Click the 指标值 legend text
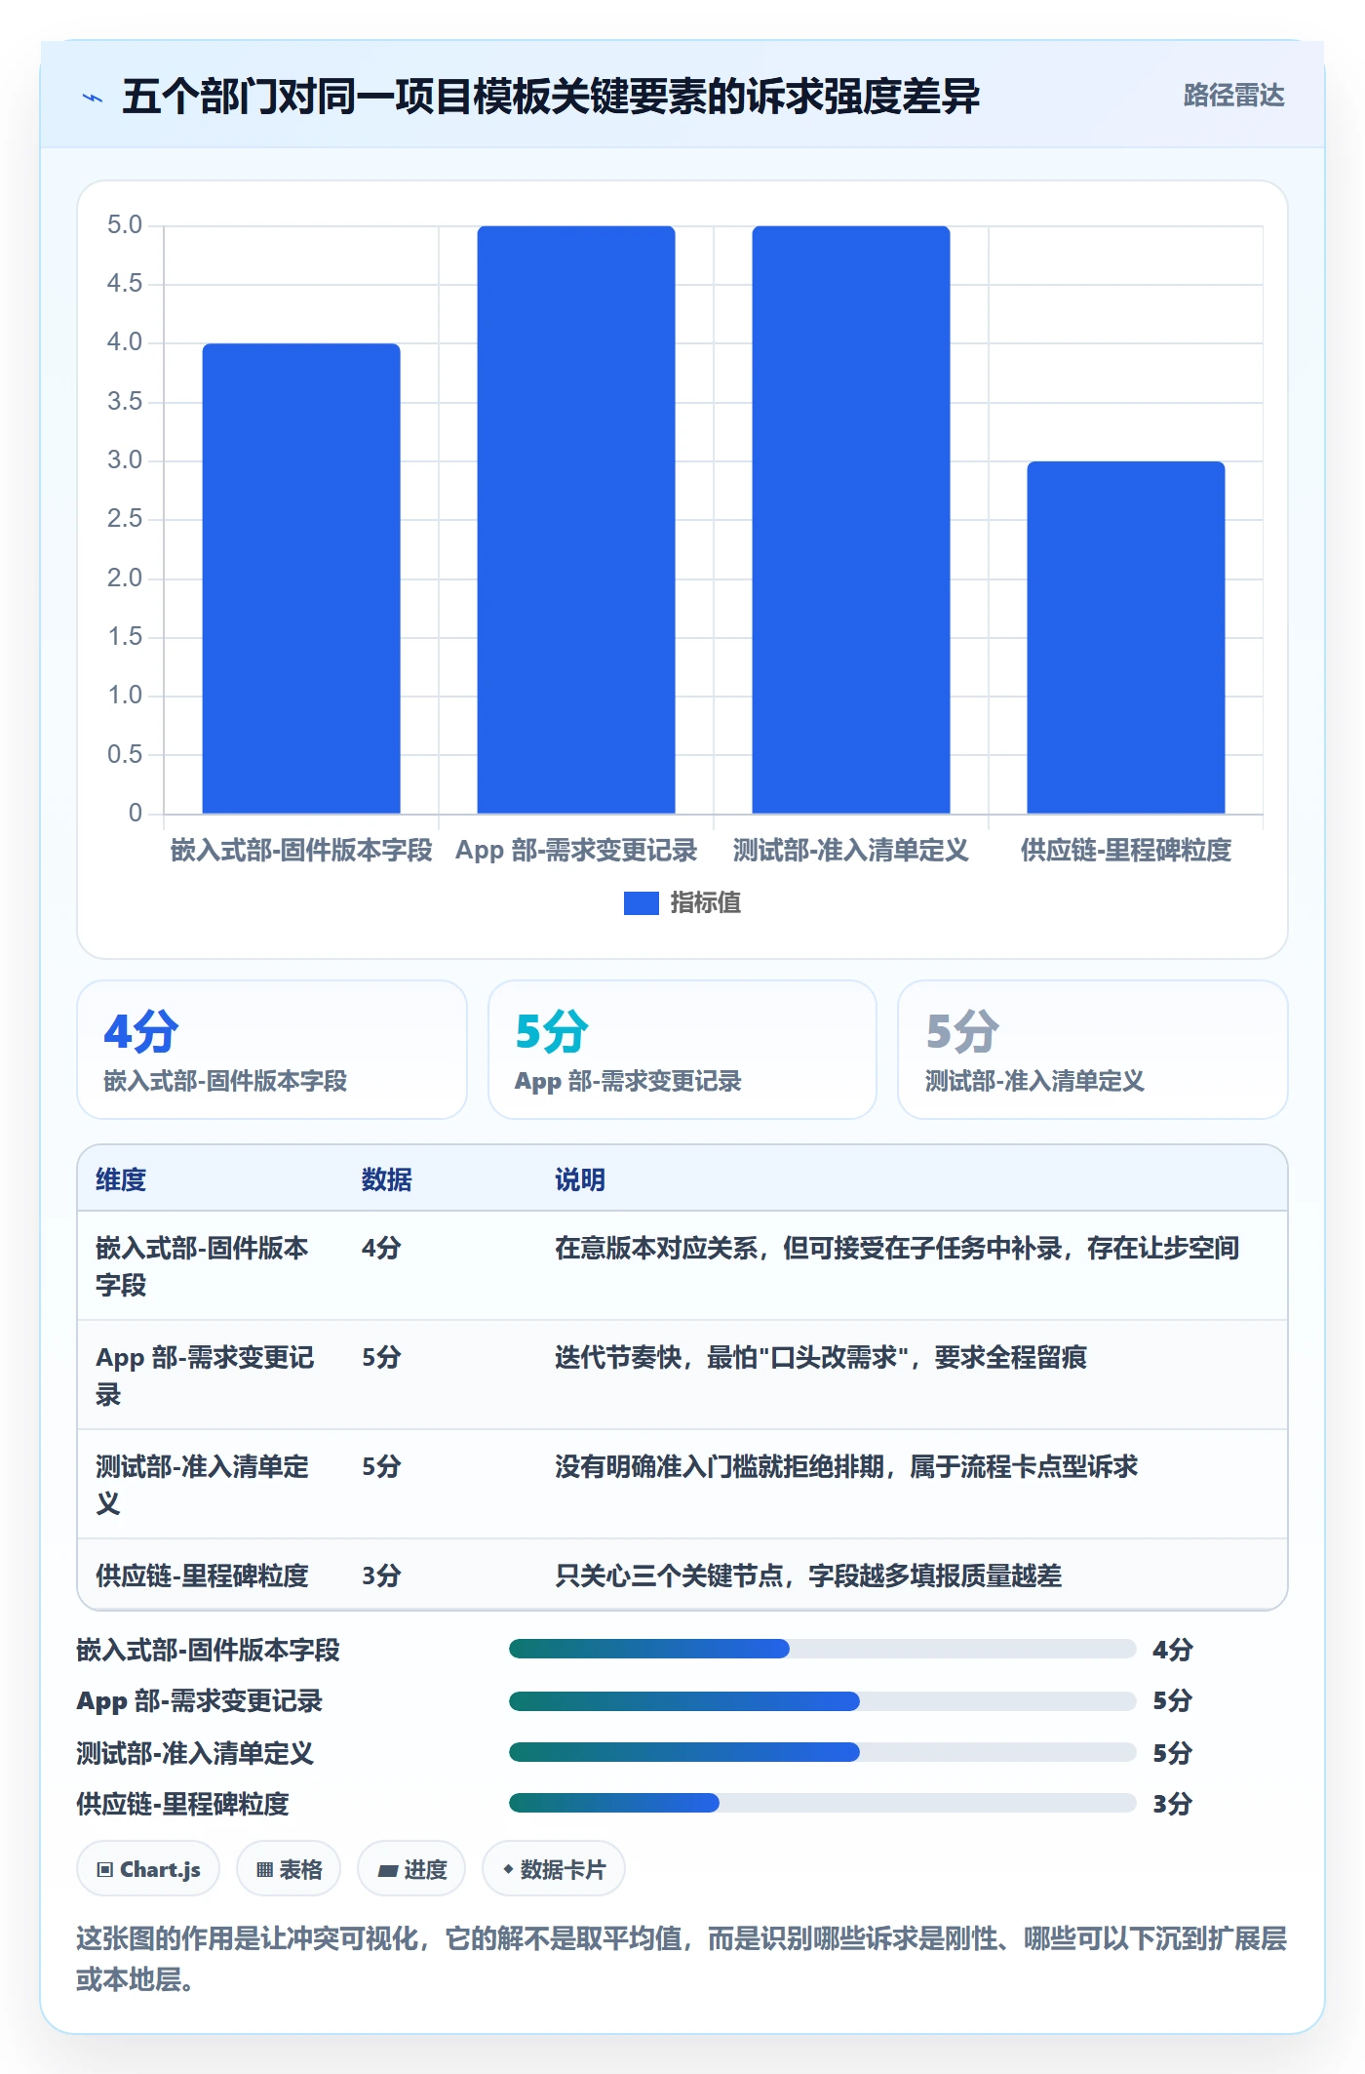The height and width of the screenshot is (2074, 1365). pyautogui.click(x=706, y=903)
